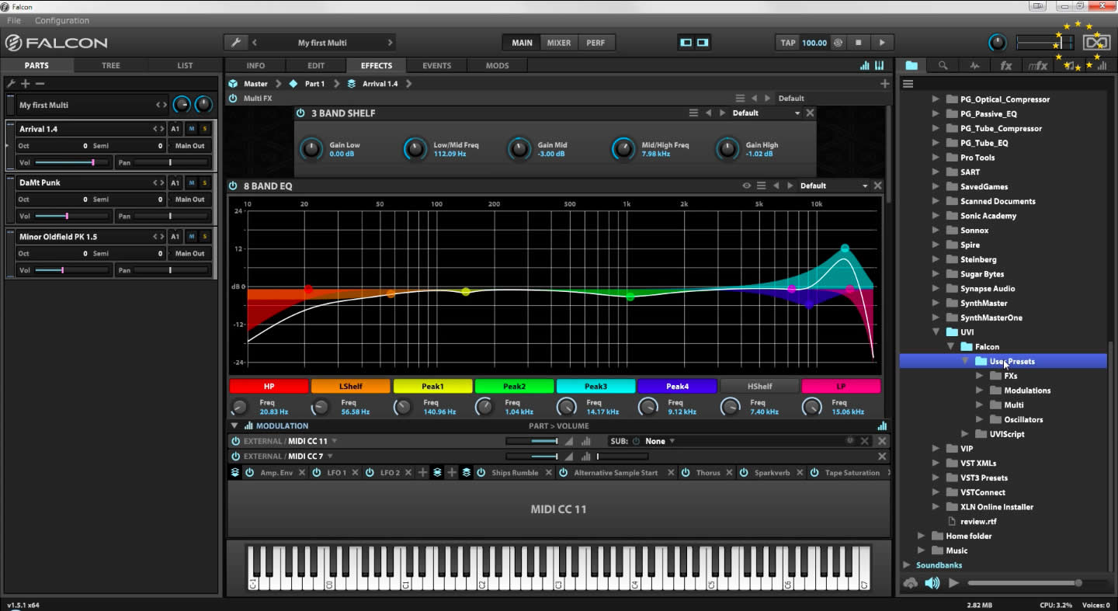Open browser hamburger menu icon
Image resolution: width=1118 pixels, height=611 pixels.
pyautogui.click(x=908, y=84)
